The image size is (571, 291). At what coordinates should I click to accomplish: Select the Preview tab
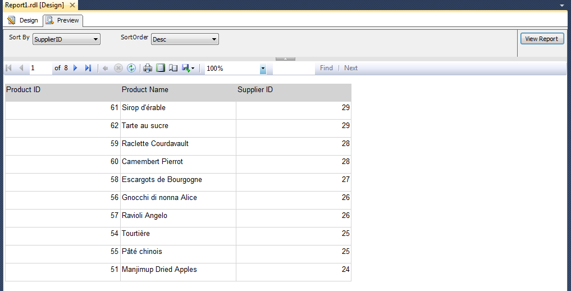63,20
